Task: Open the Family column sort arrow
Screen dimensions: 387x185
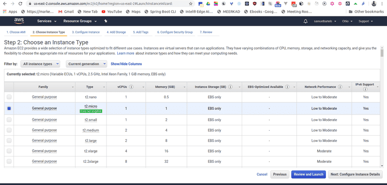Action: click(73, 87)
